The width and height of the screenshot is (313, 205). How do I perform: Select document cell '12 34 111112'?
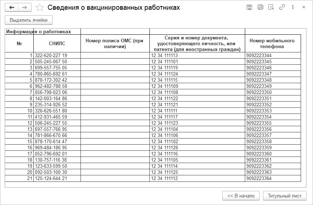tap(197, 179)
